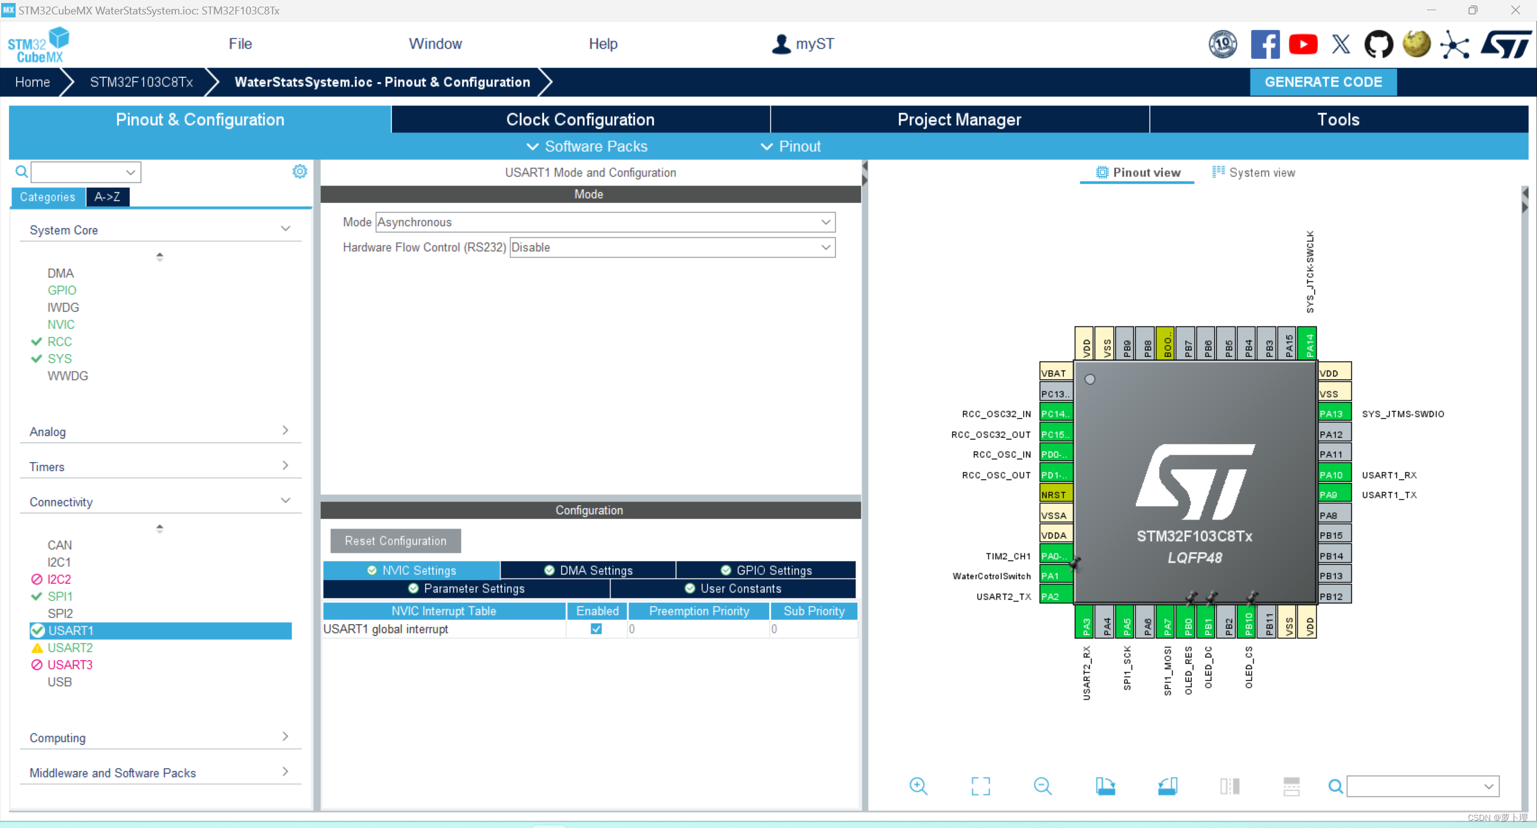Open the YouTube icon in header
Screen dimensions: 1537x828
pyautogui.click(x=1303, y=44)
